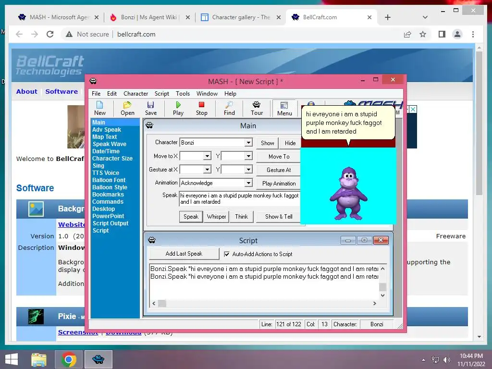Click the script vertical scrollbar thumb

pyautogui.click(x=382, y=287)
